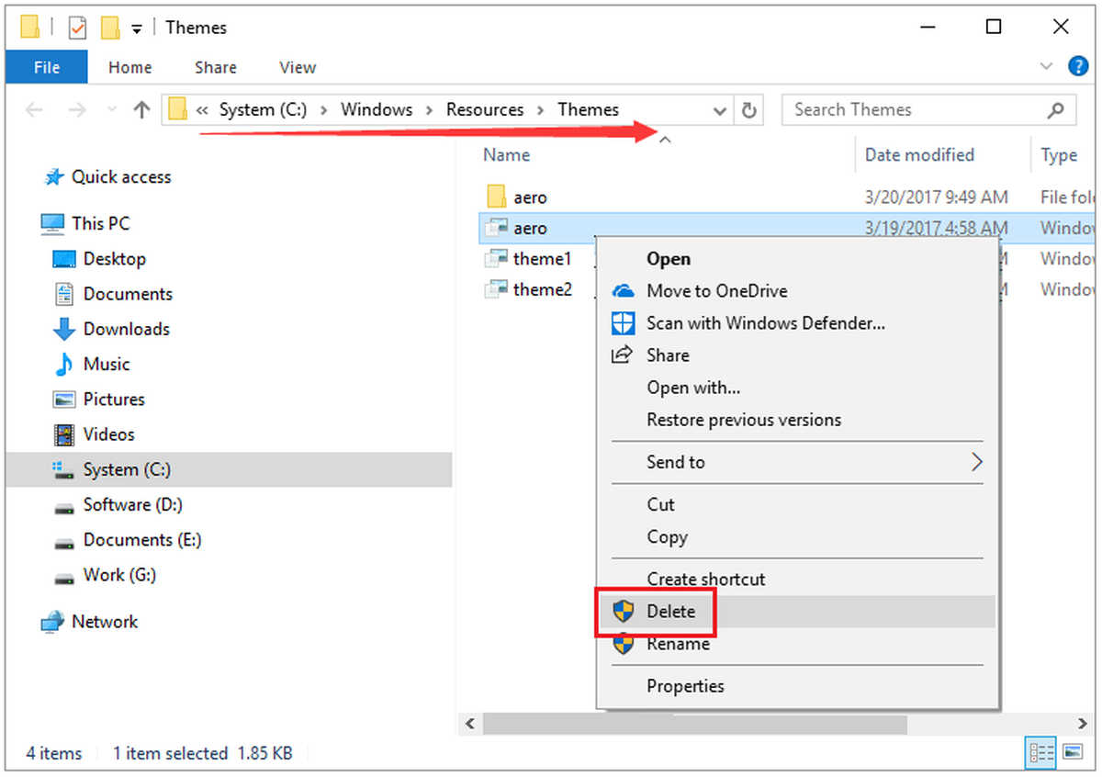Click the search magnifier icon
The width and height of the screenshot is (1102, 777).
point(1056,110)
